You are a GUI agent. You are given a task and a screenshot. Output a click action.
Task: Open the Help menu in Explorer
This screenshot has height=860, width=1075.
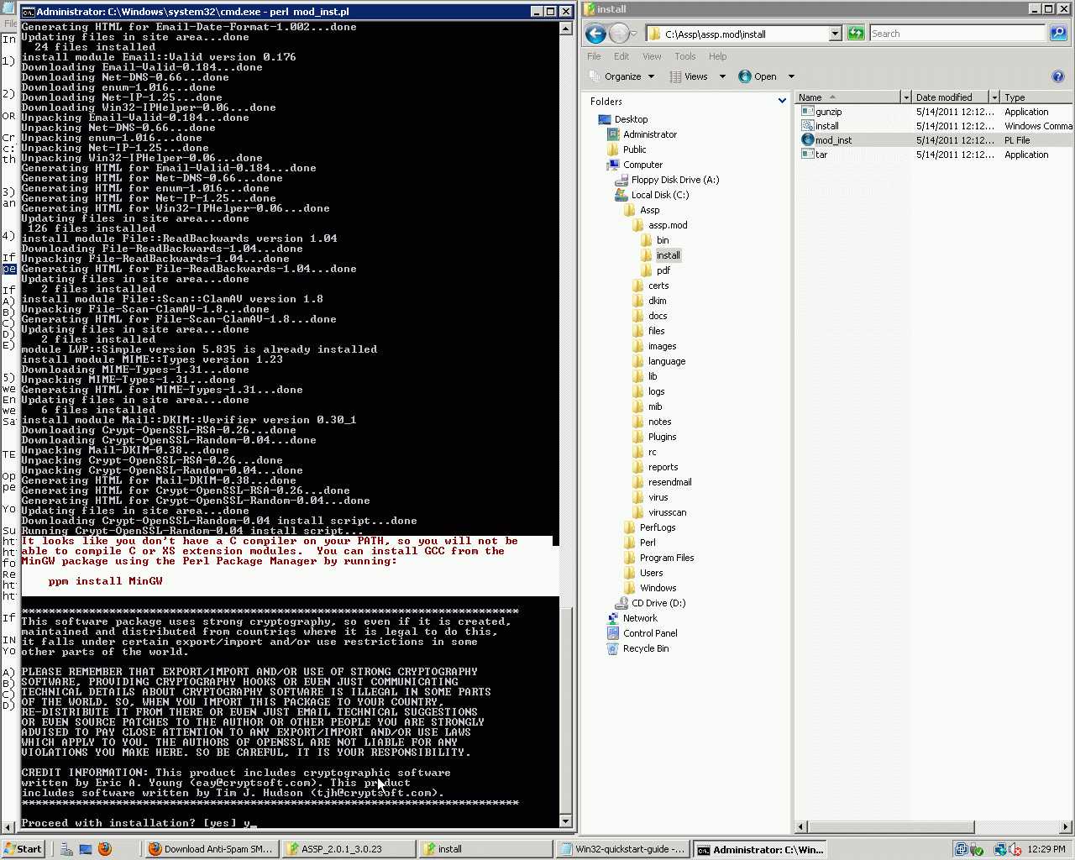click(x=717, y=56)
